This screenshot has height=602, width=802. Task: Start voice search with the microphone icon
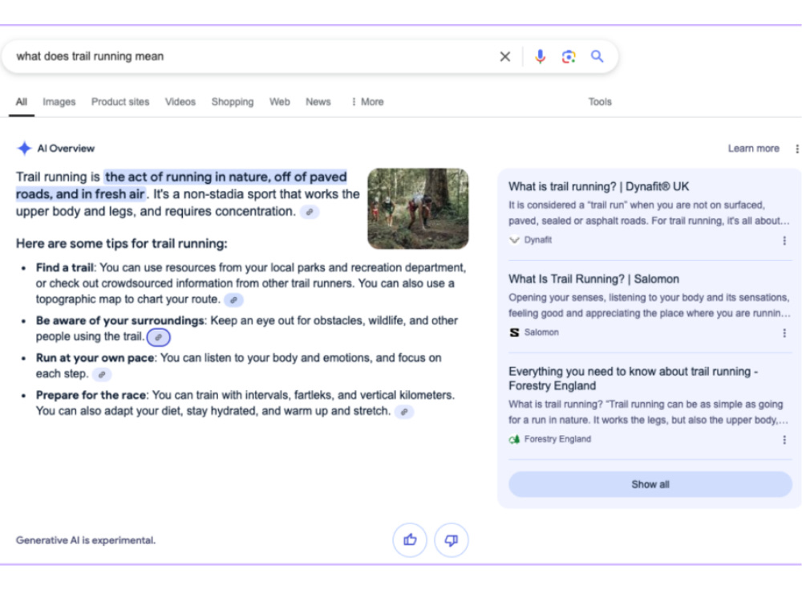(x=540, y=56)
